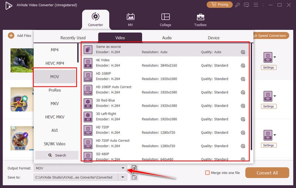Enable Merge into one file checkbox
Screen dimensions: 296x188
point(208,172)
